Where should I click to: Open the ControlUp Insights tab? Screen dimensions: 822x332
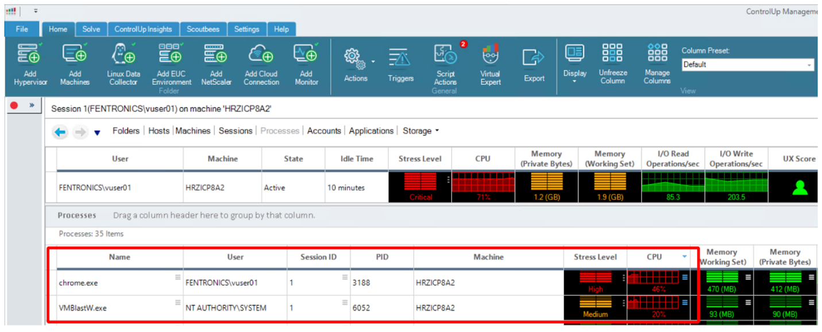click(143, 29)
